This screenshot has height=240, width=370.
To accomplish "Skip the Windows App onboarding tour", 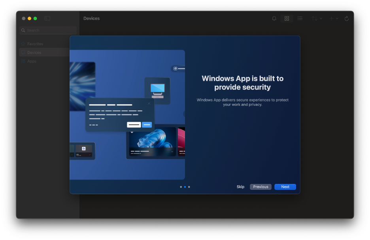I will coord(240,187).
